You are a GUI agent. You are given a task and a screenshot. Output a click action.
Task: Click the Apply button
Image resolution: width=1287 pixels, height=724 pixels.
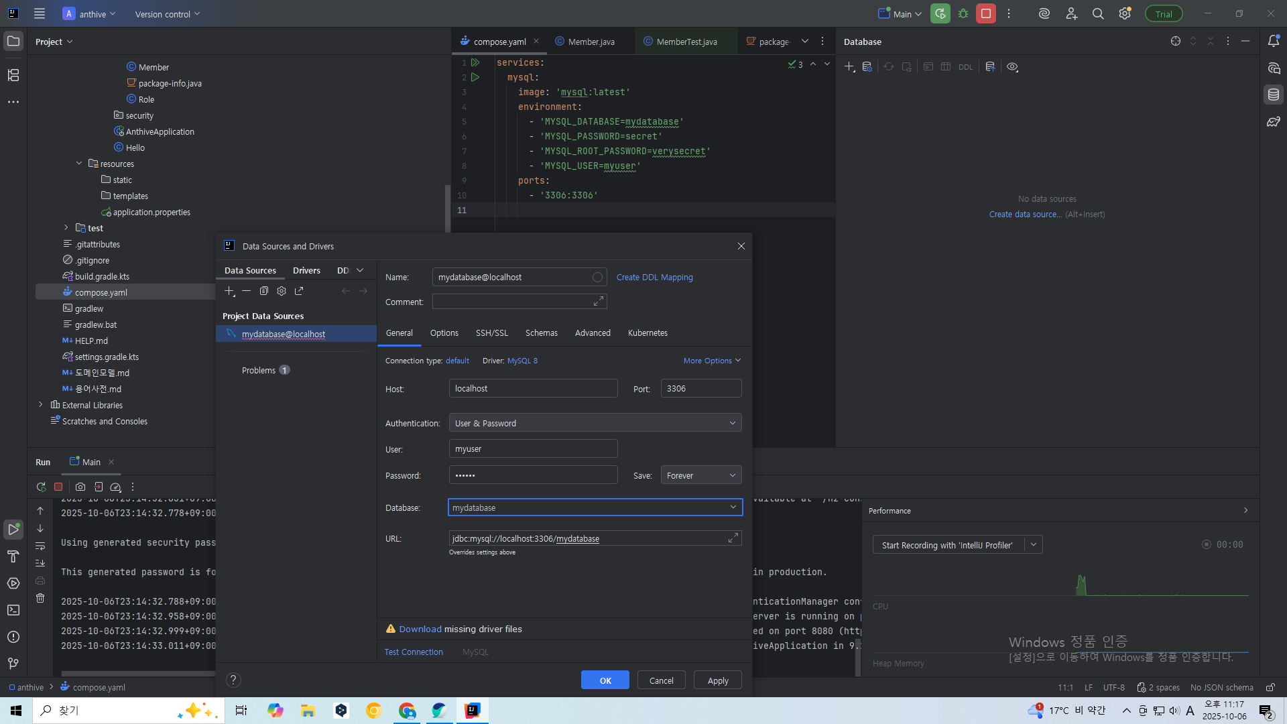click(717, 680)
